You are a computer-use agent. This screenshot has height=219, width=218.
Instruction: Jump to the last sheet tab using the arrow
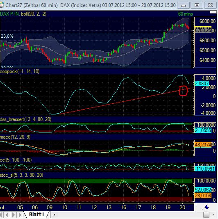click(20, 214)
